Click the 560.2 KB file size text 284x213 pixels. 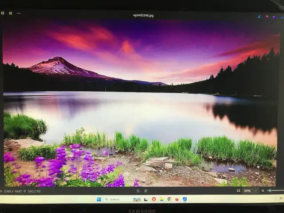[x=34, y=191]
